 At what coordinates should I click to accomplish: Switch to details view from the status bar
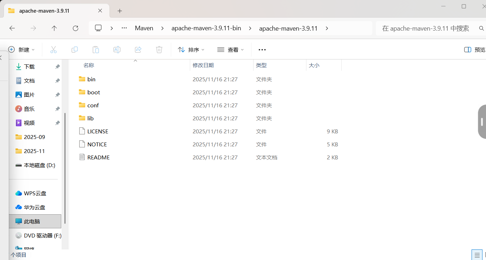pos(477,254)
